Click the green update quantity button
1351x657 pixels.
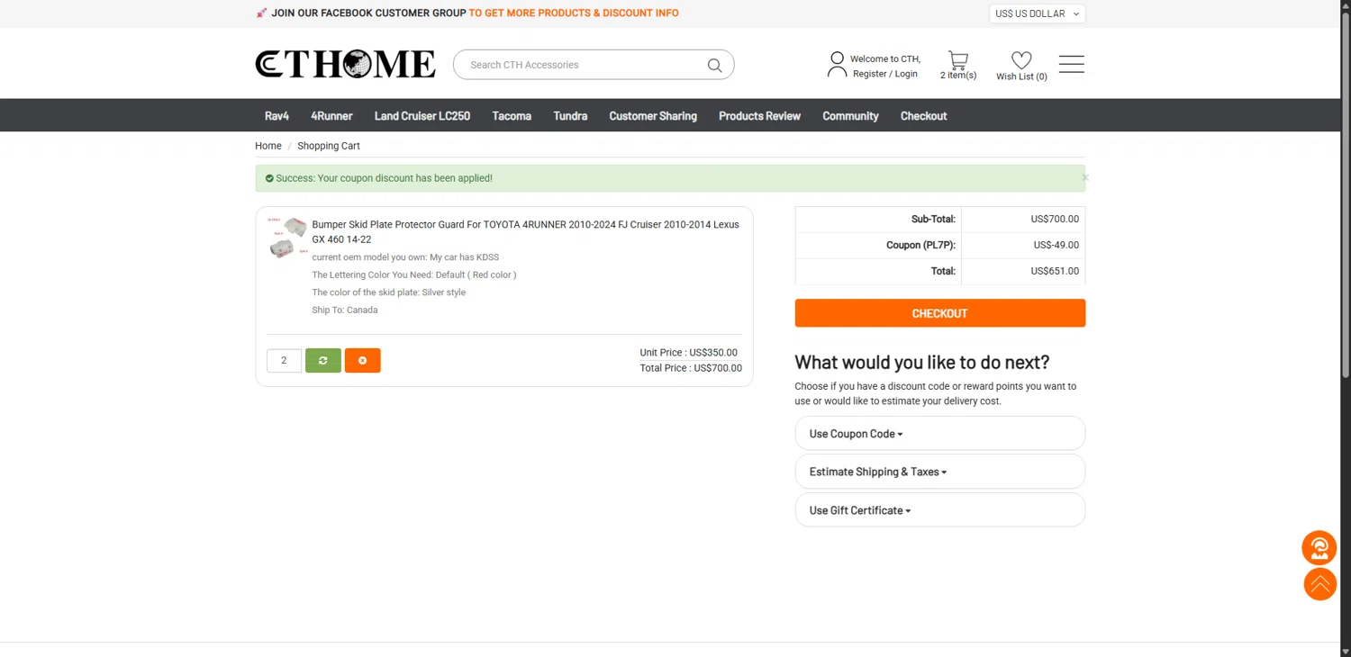[323, 360]
